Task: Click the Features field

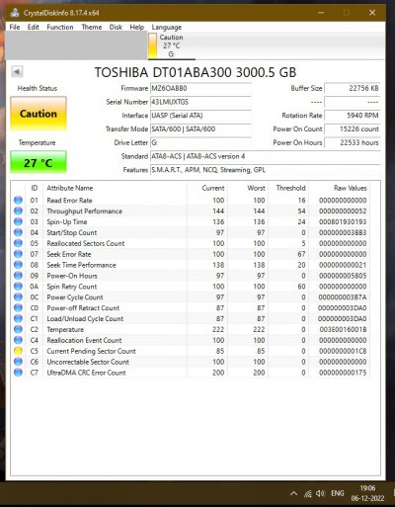Action: [x=266, y=170]
